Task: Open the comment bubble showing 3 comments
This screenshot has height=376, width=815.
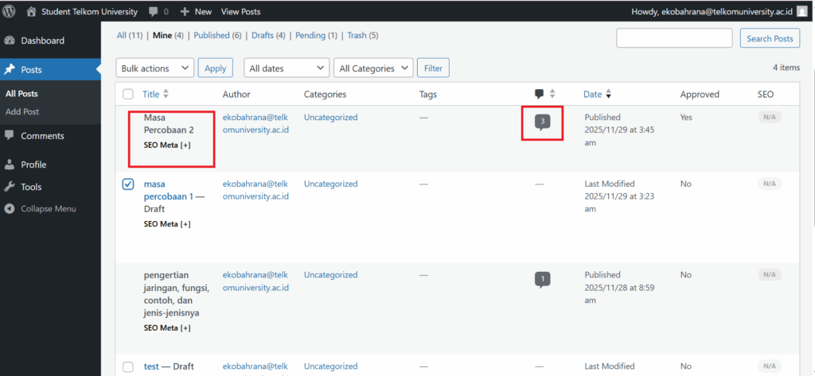Action: 542,122
